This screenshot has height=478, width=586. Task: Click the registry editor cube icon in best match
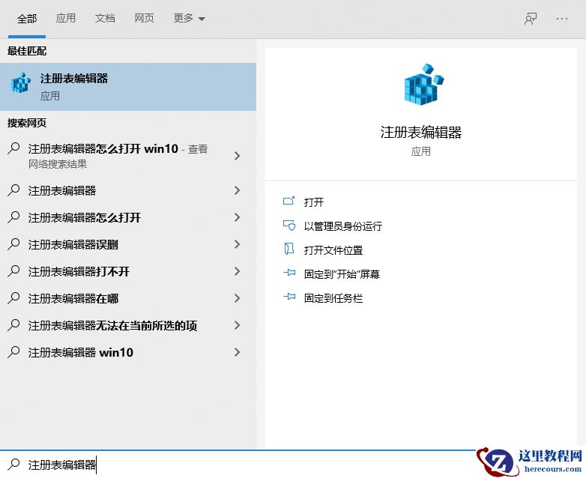point(20,83)
